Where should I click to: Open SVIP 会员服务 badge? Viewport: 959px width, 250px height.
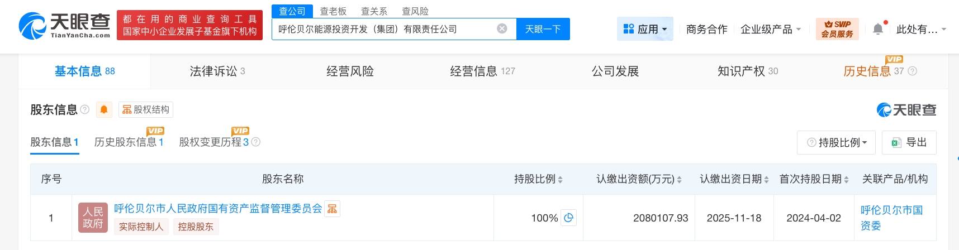click(x=837, y=29)
